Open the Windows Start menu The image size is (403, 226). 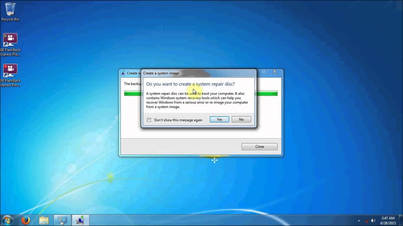point(7,220)
